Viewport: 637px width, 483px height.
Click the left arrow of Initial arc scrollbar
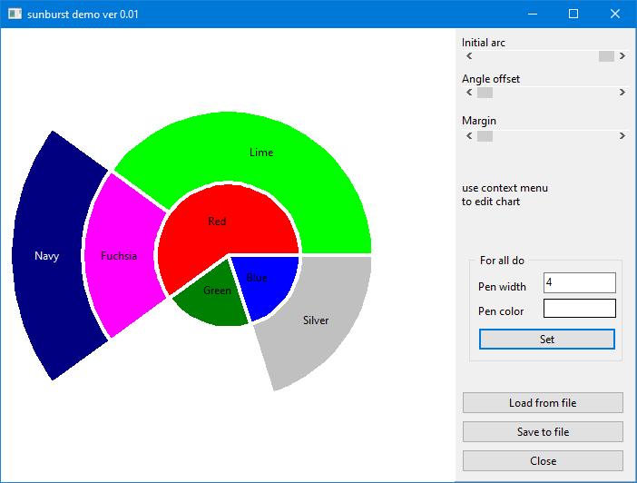[x=469, y=56]
